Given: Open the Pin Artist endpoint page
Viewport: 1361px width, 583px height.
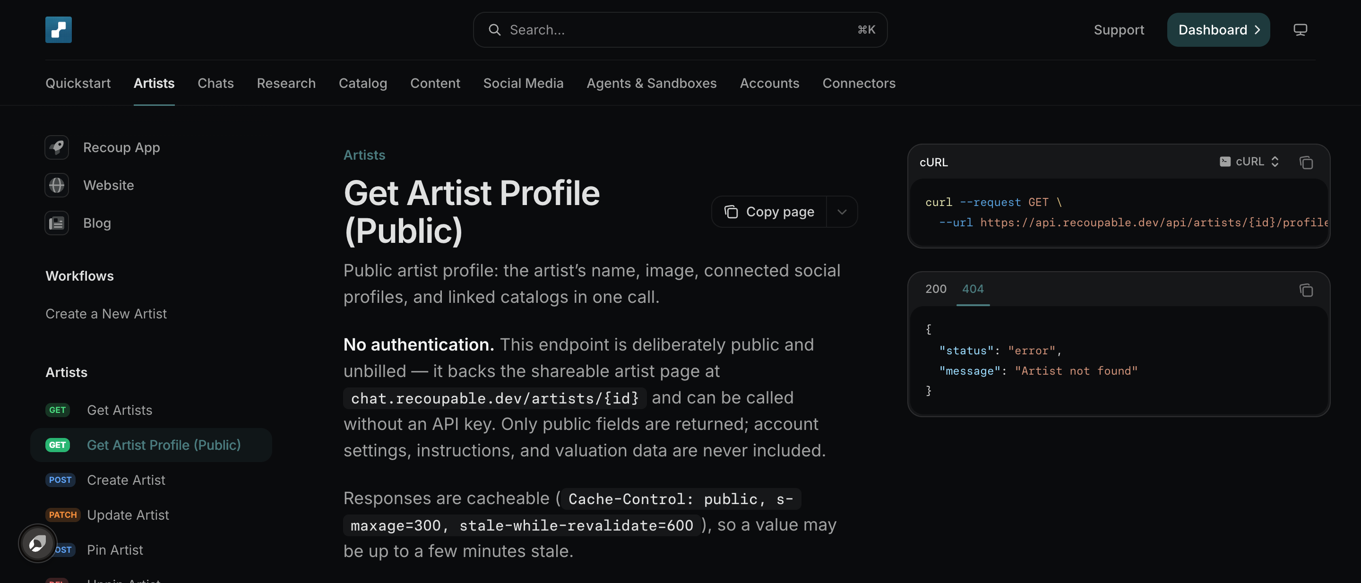Looking at the screenshot, I should tap(115, 550).
